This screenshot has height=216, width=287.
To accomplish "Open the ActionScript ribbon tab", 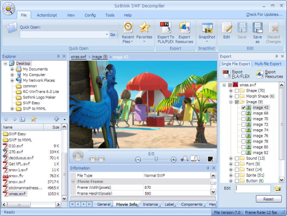I will (x=47, y=15).
